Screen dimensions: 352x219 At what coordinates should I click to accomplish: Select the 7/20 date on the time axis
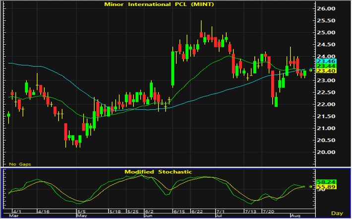(x=269, y=212)
